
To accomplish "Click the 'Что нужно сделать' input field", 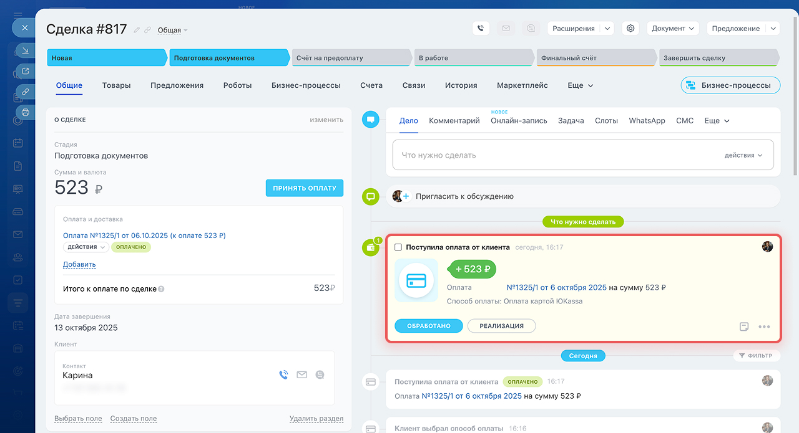I will coord(556,155).
